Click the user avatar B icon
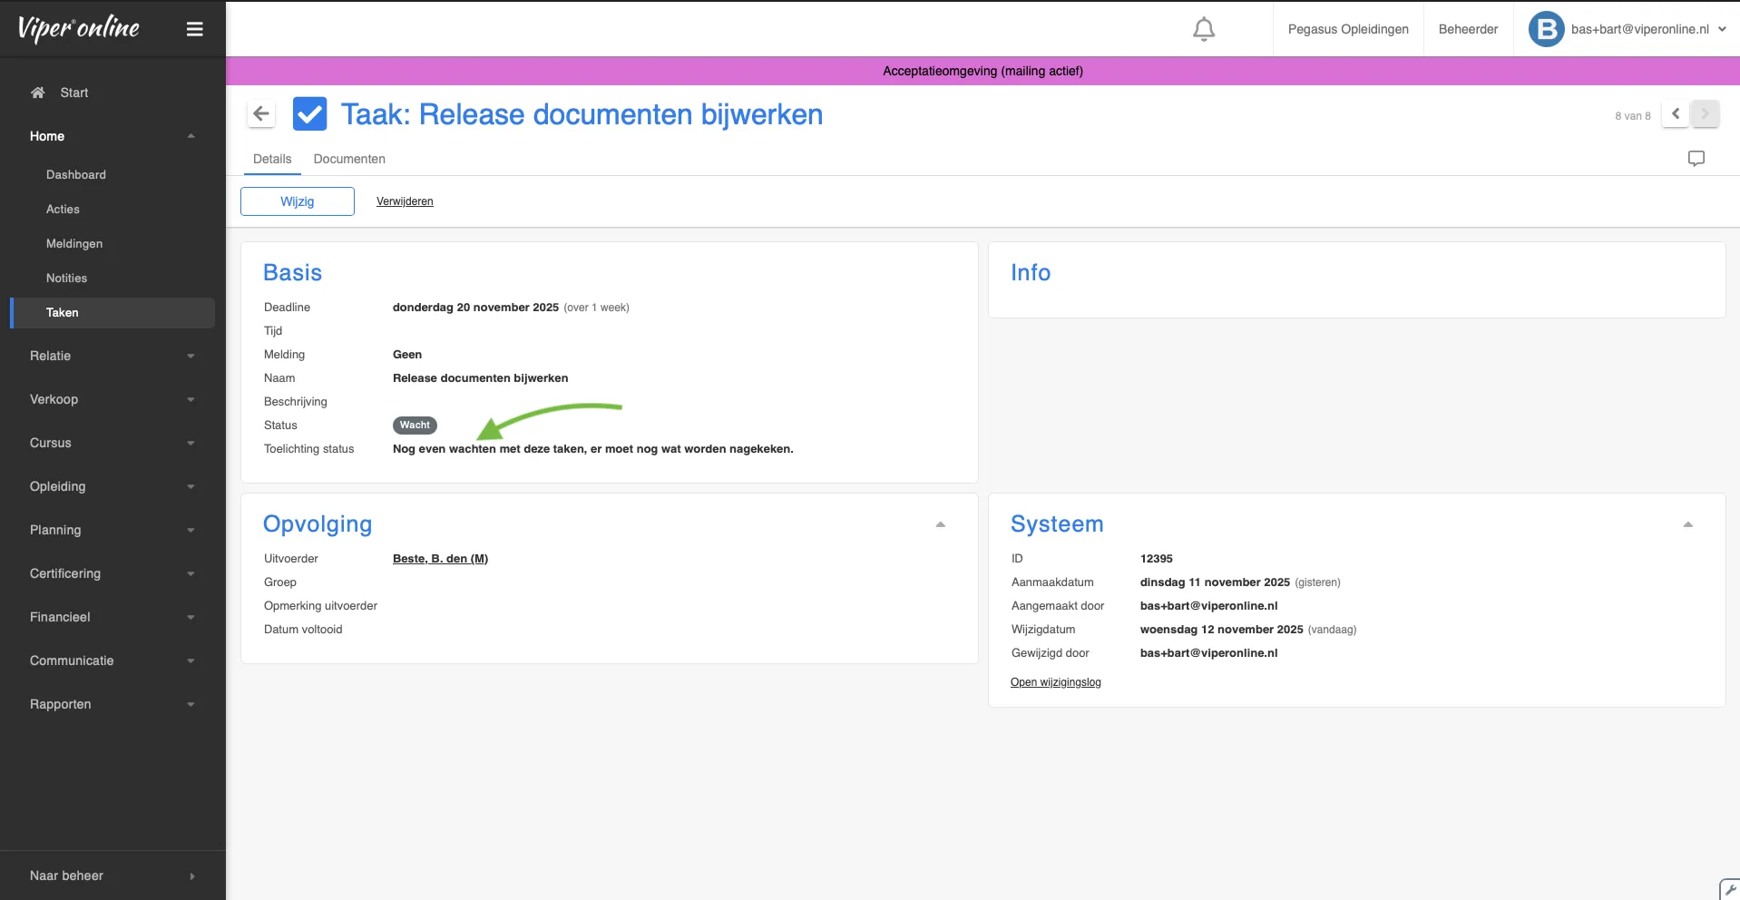The height and width of the screenshot is (900, 1740). [1546, 29]
